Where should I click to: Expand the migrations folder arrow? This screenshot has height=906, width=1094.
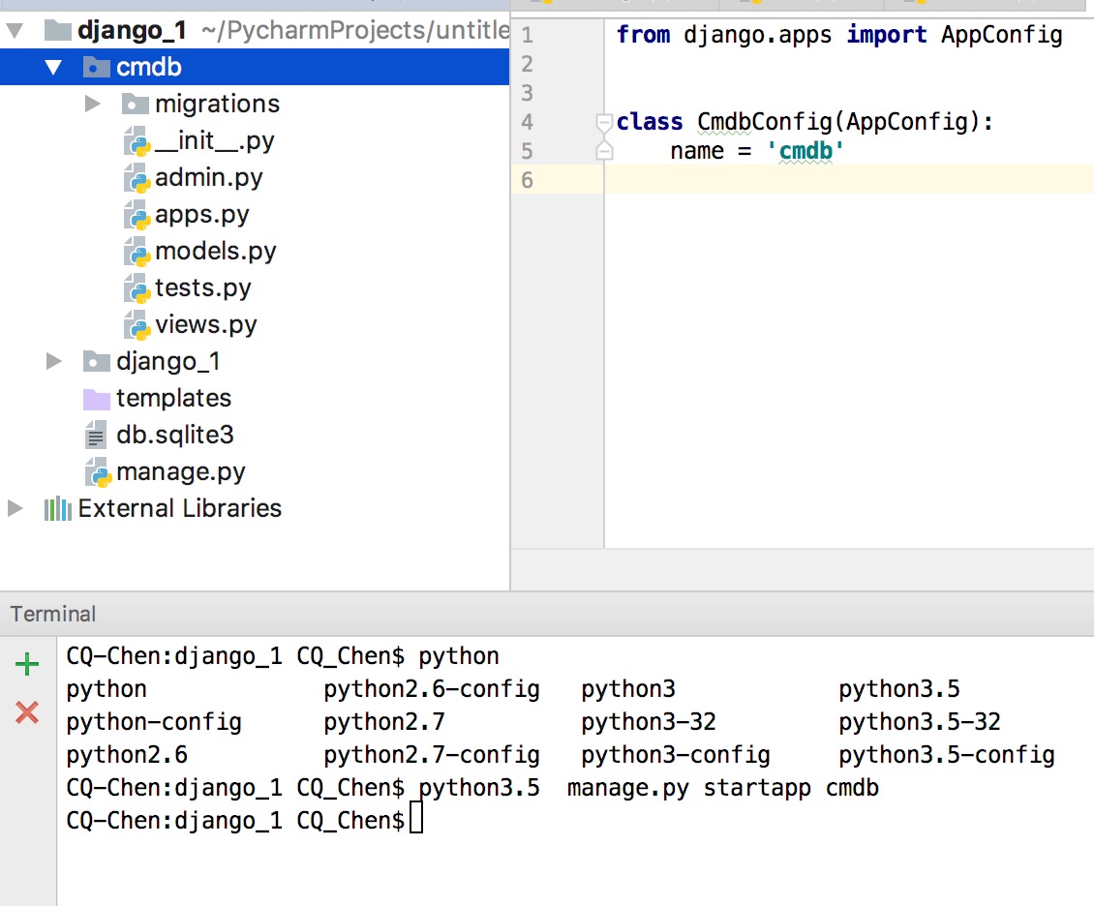coord(93,104)
